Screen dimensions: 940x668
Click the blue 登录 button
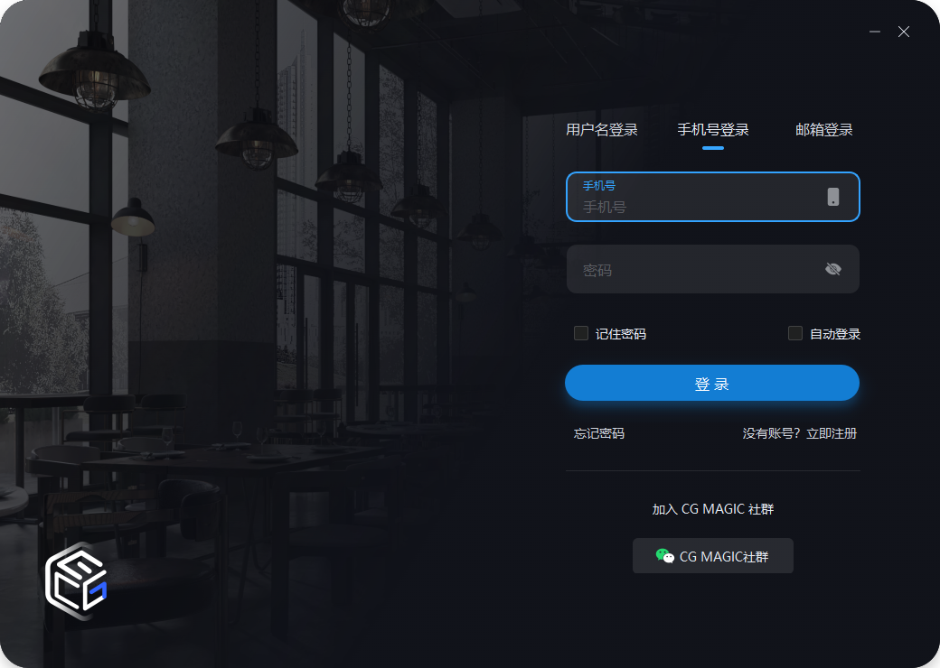tap(712, 383)
